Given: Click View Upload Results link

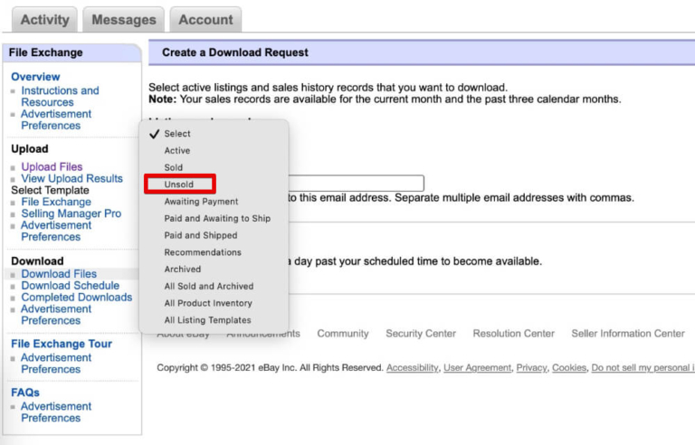Looking at the screenshot, I should point(71,178).
